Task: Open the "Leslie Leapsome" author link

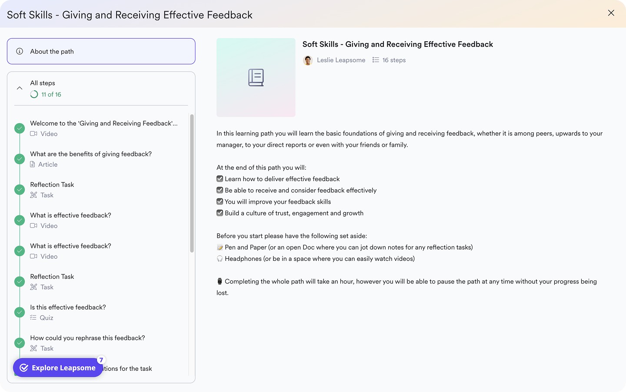Action: click(x=341, y=60)
